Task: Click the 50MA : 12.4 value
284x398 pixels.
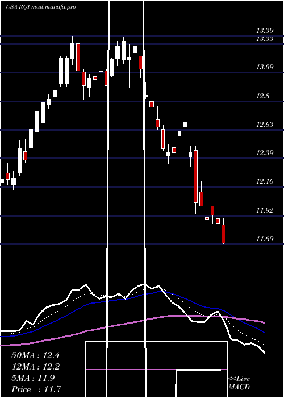Action: [x=35, y=355]
